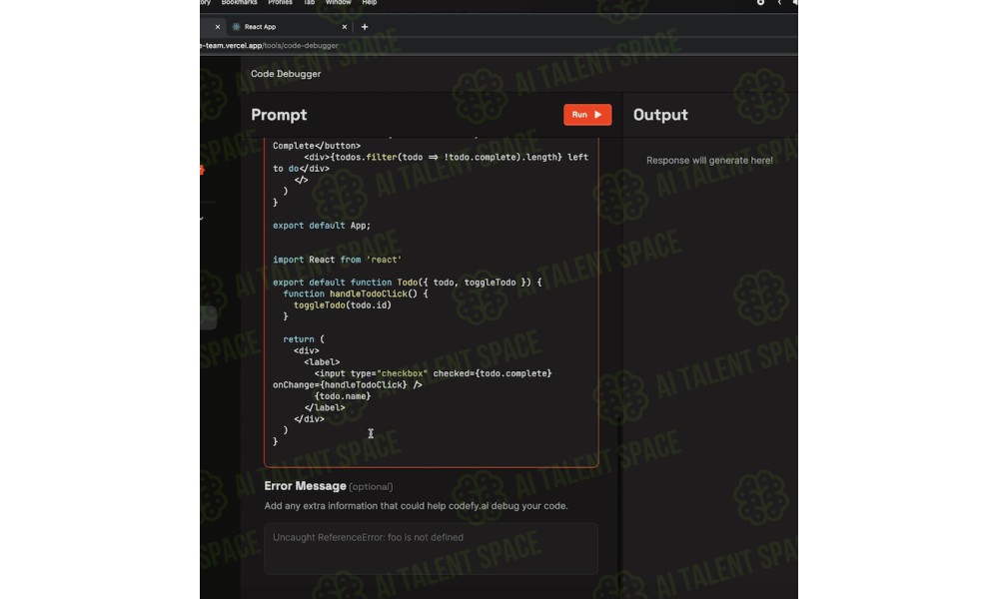Image resolution: width=999 pixels, height=599 pixels.
Task: Click the 'return (' code line
Action: click(304, 339)
